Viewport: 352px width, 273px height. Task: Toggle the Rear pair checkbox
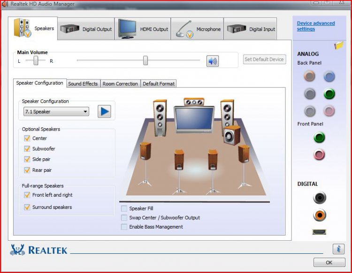click(27, 170)
